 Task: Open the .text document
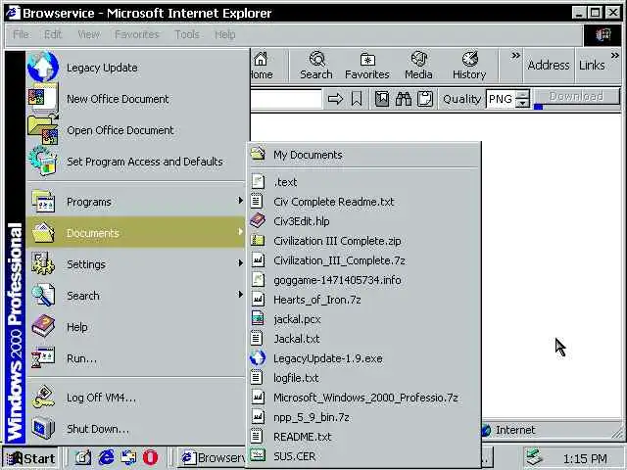[x=363, y=182]
